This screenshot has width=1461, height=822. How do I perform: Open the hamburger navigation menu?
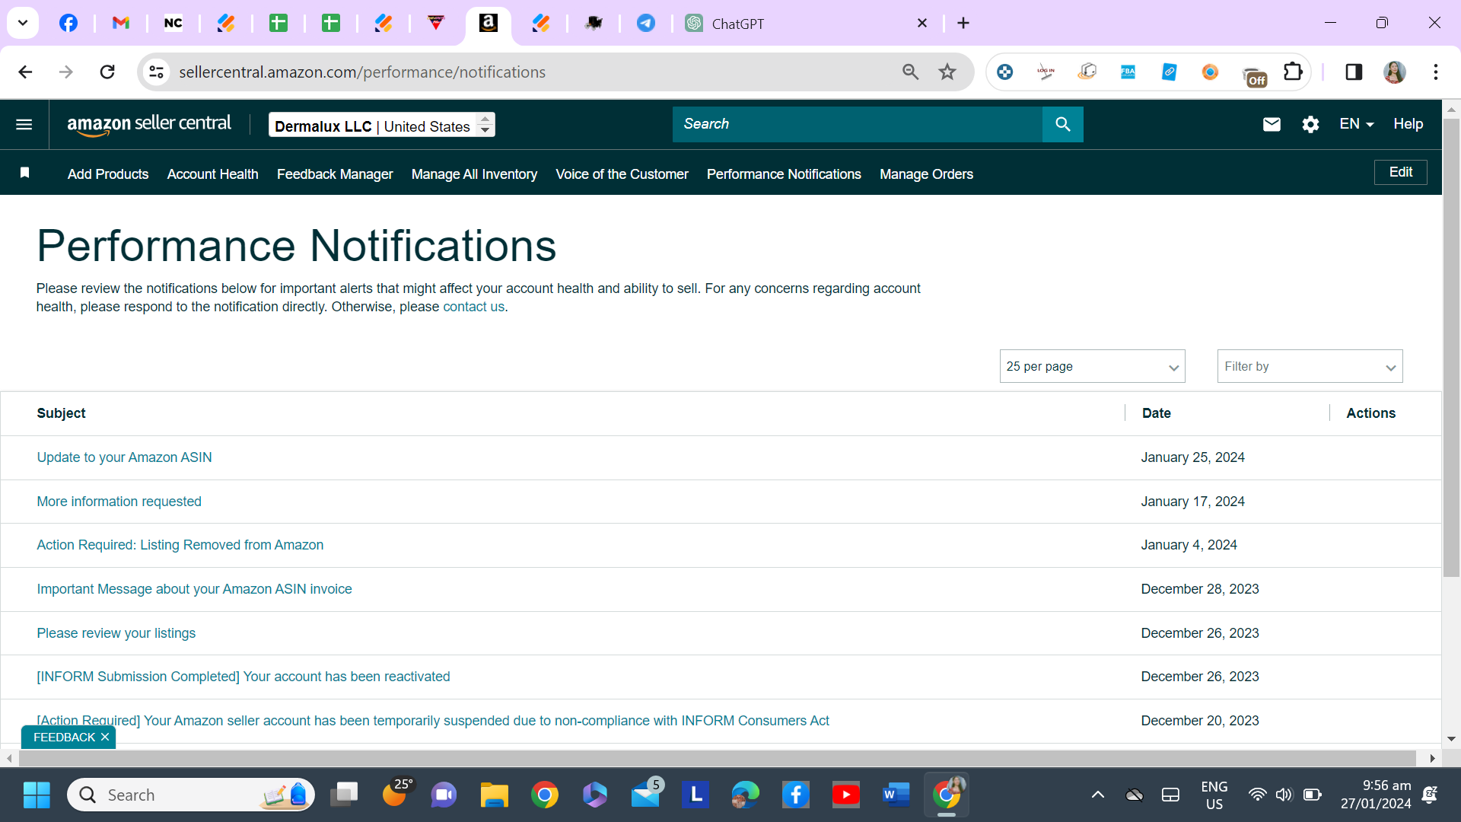click(24, 124)
